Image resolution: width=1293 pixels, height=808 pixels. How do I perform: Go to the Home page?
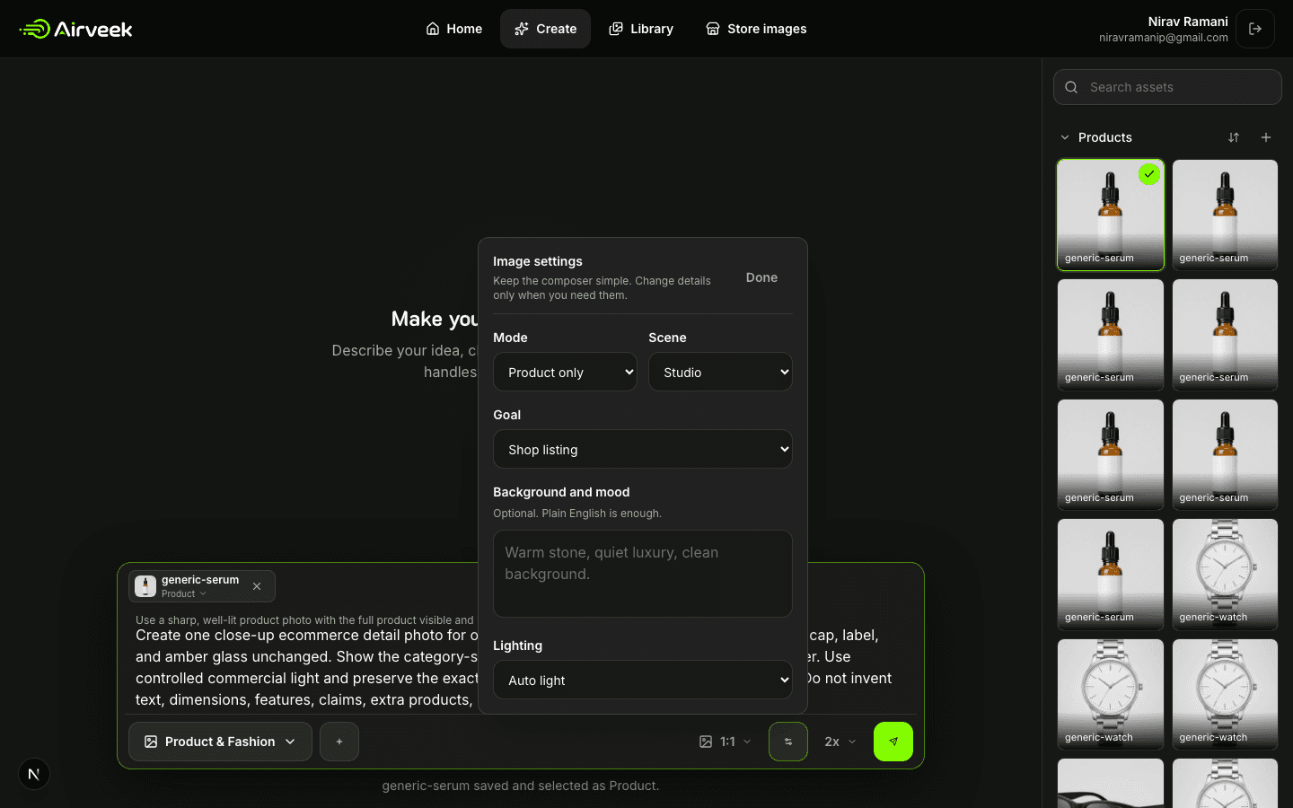tap(453, 29)
